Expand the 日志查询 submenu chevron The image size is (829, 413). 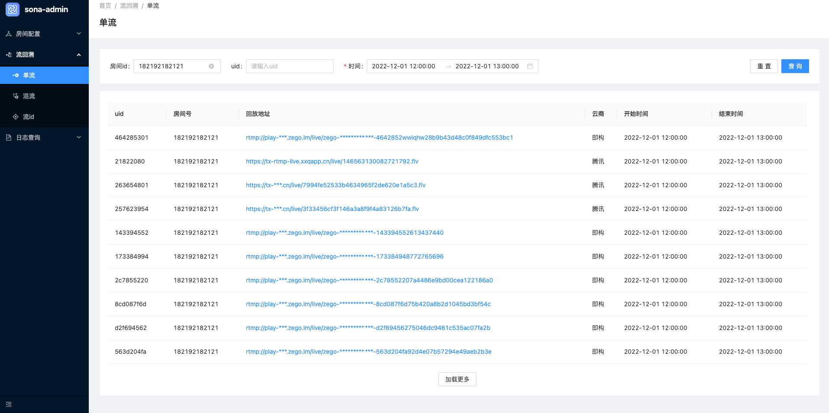(x=79, y=138)
